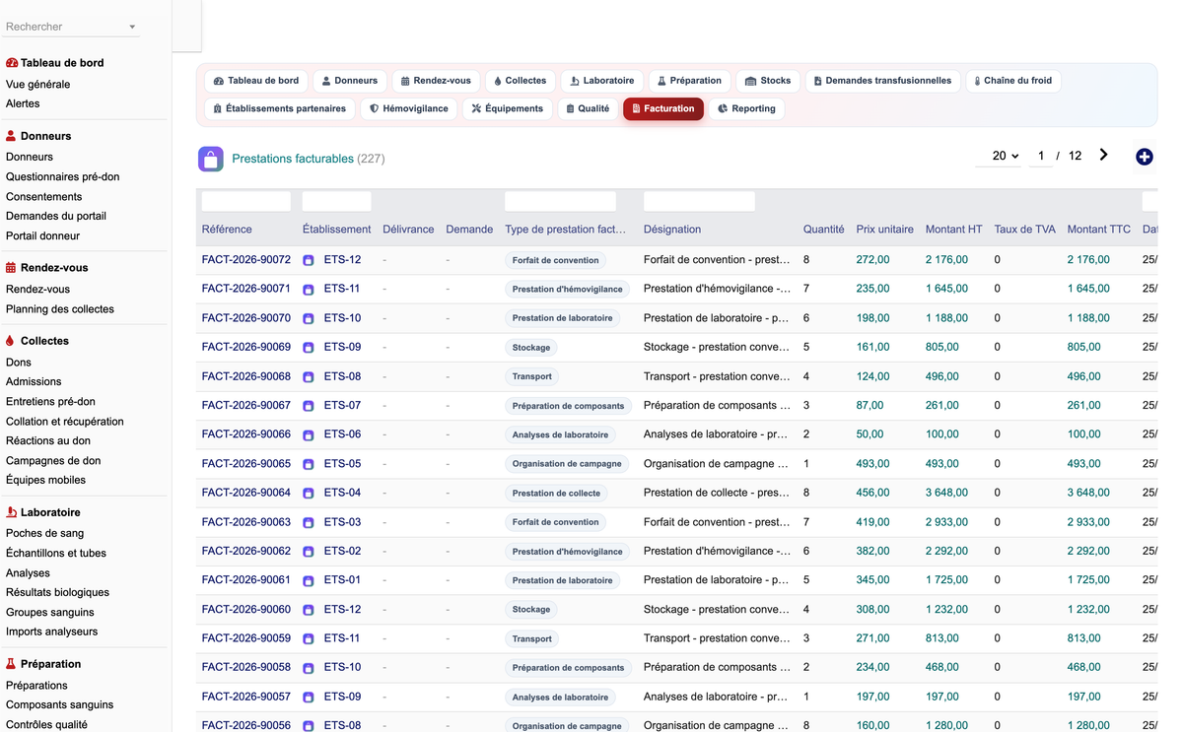1183x732 pixels.
Task: Click establishment icon in FACT-2026-90062 row
Action: tap(309, 552)
